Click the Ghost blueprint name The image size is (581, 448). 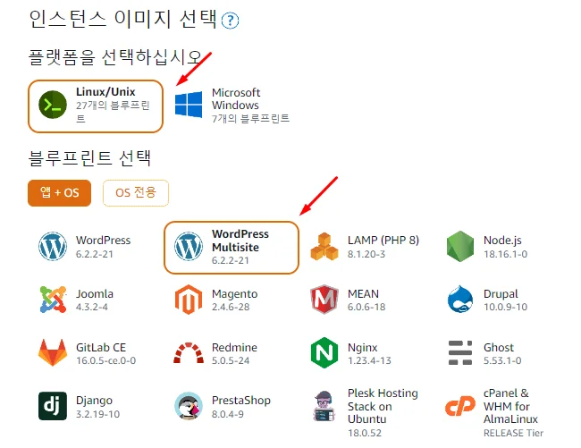(x=499, y=348)
